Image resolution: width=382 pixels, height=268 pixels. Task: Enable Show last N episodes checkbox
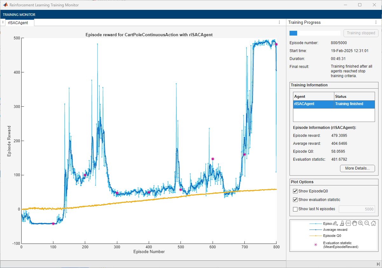pyautogui.click(x=295, y=209)
